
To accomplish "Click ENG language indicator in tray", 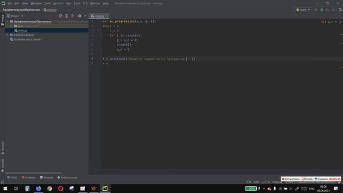I will [312, 188].
